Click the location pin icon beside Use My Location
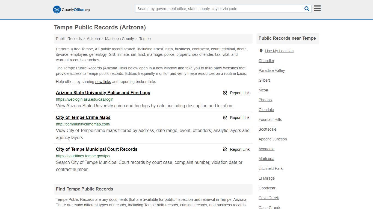Image resolution: width=373 pixels, height=209 pixels. coord(261,51)
